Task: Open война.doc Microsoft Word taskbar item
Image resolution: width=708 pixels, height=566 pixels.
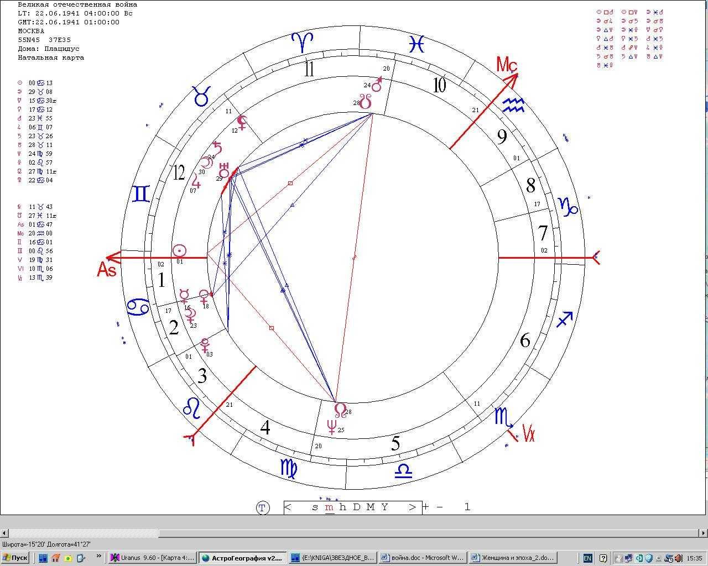Action: click(423, 558)
